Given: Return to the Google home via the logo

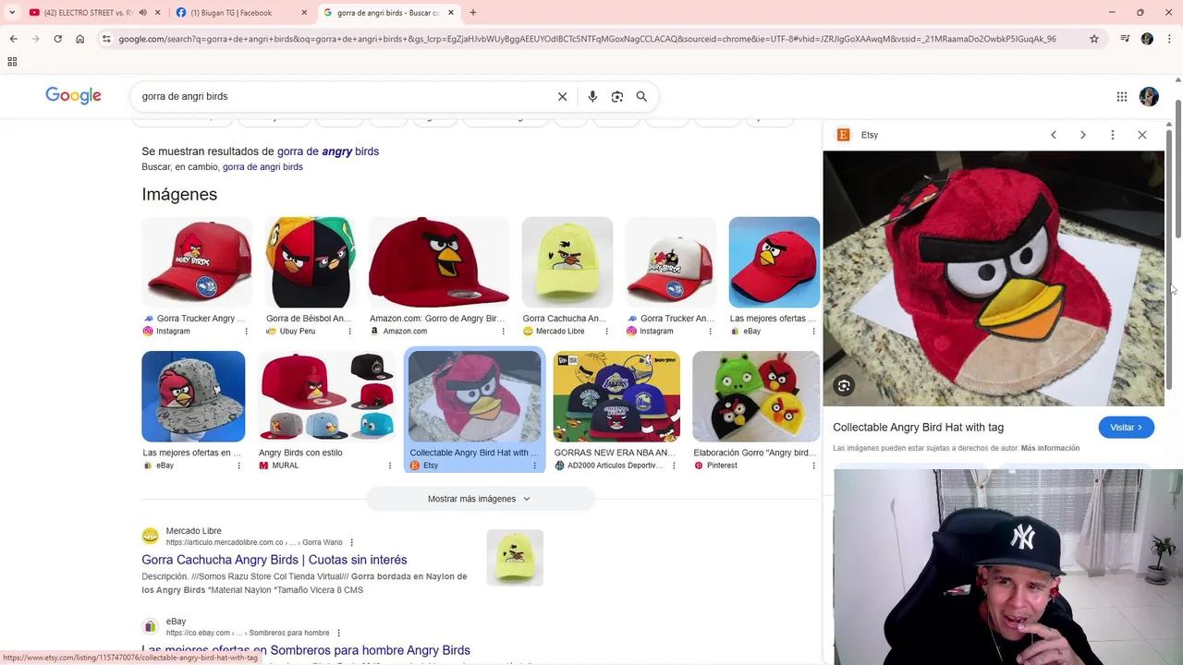Looking at the screenshot, I should click(x=74, y=96).
